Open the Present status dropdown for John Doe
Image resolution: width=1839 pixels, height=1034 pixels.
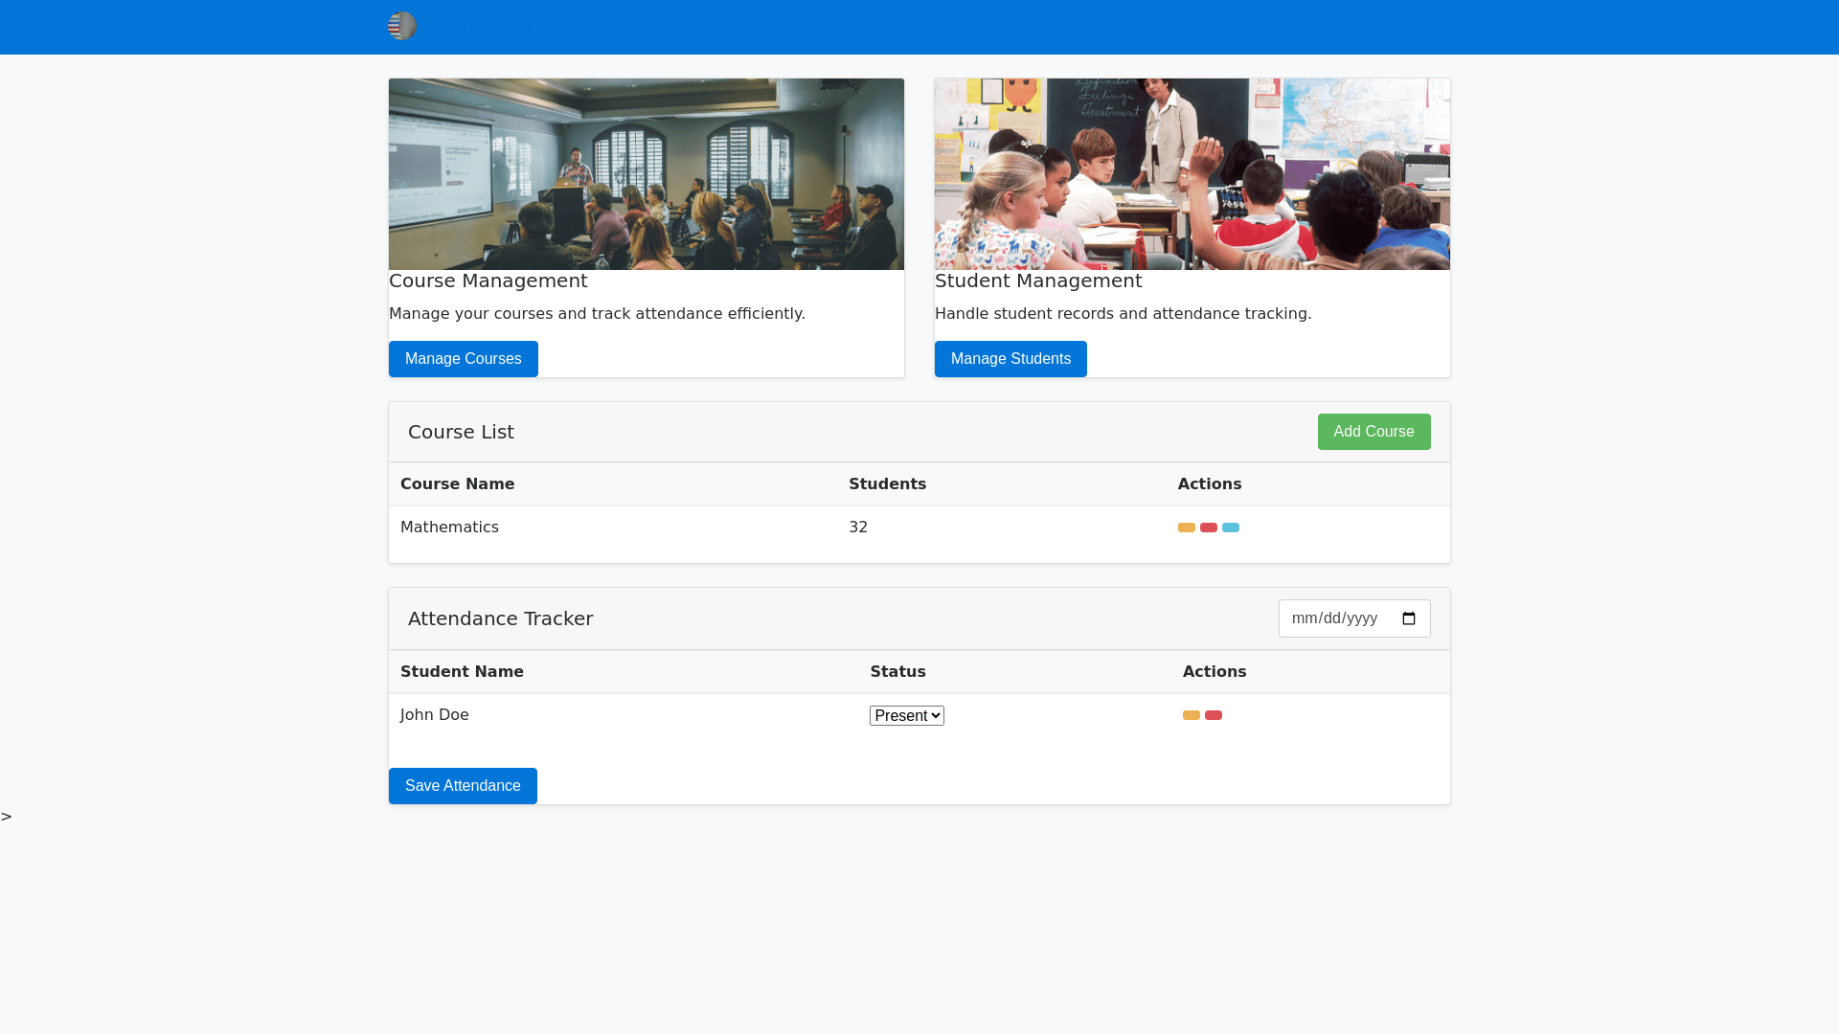[x=906, y=716]
